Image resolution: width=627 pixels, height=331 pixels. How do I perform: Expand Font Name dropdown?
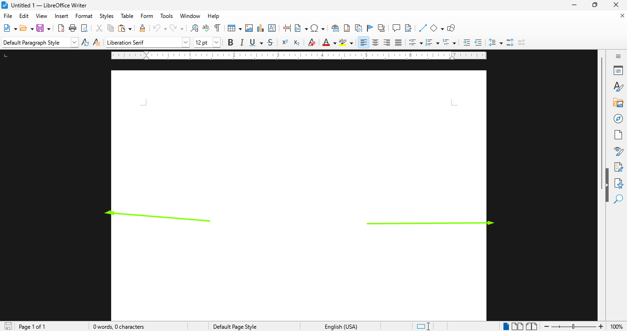tap(186, 42)
